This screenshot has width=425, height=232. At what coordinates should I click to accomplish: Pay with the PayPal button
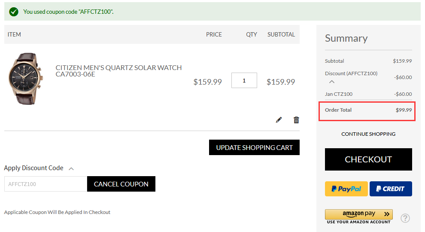(346, 189)
